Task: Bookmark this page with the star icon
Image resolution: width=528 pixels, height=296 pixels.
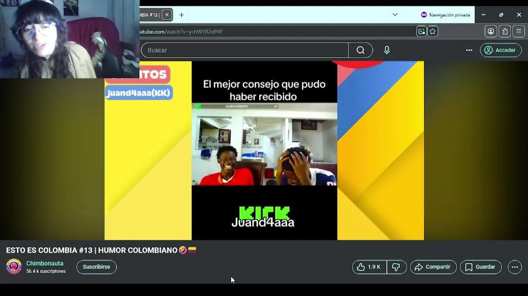Action: click(x=433, y=32)
